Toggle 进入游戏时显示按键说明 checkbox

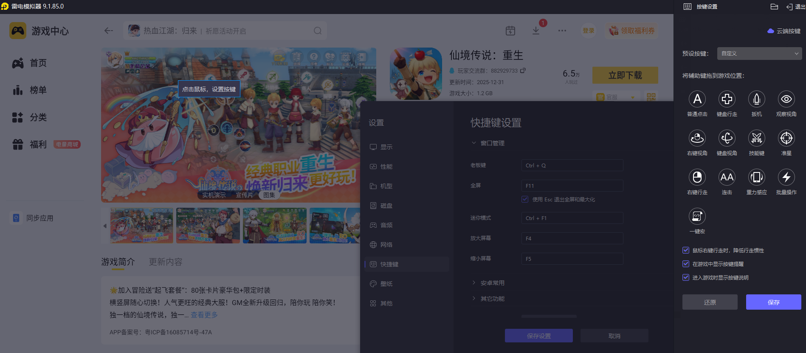[685, 277]
